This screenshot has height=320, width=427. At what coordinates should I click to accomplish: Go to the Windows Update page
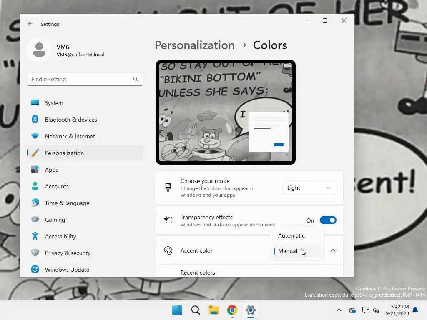(85, 270)
